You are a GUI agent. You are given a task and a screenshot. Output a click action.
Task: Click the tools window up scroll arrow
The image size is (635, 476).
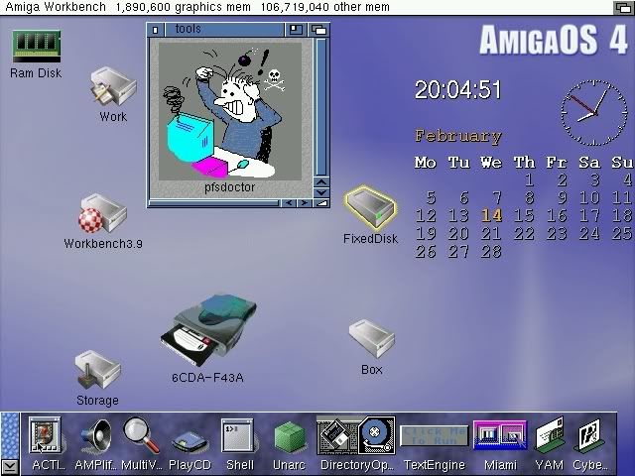point(321,182)
